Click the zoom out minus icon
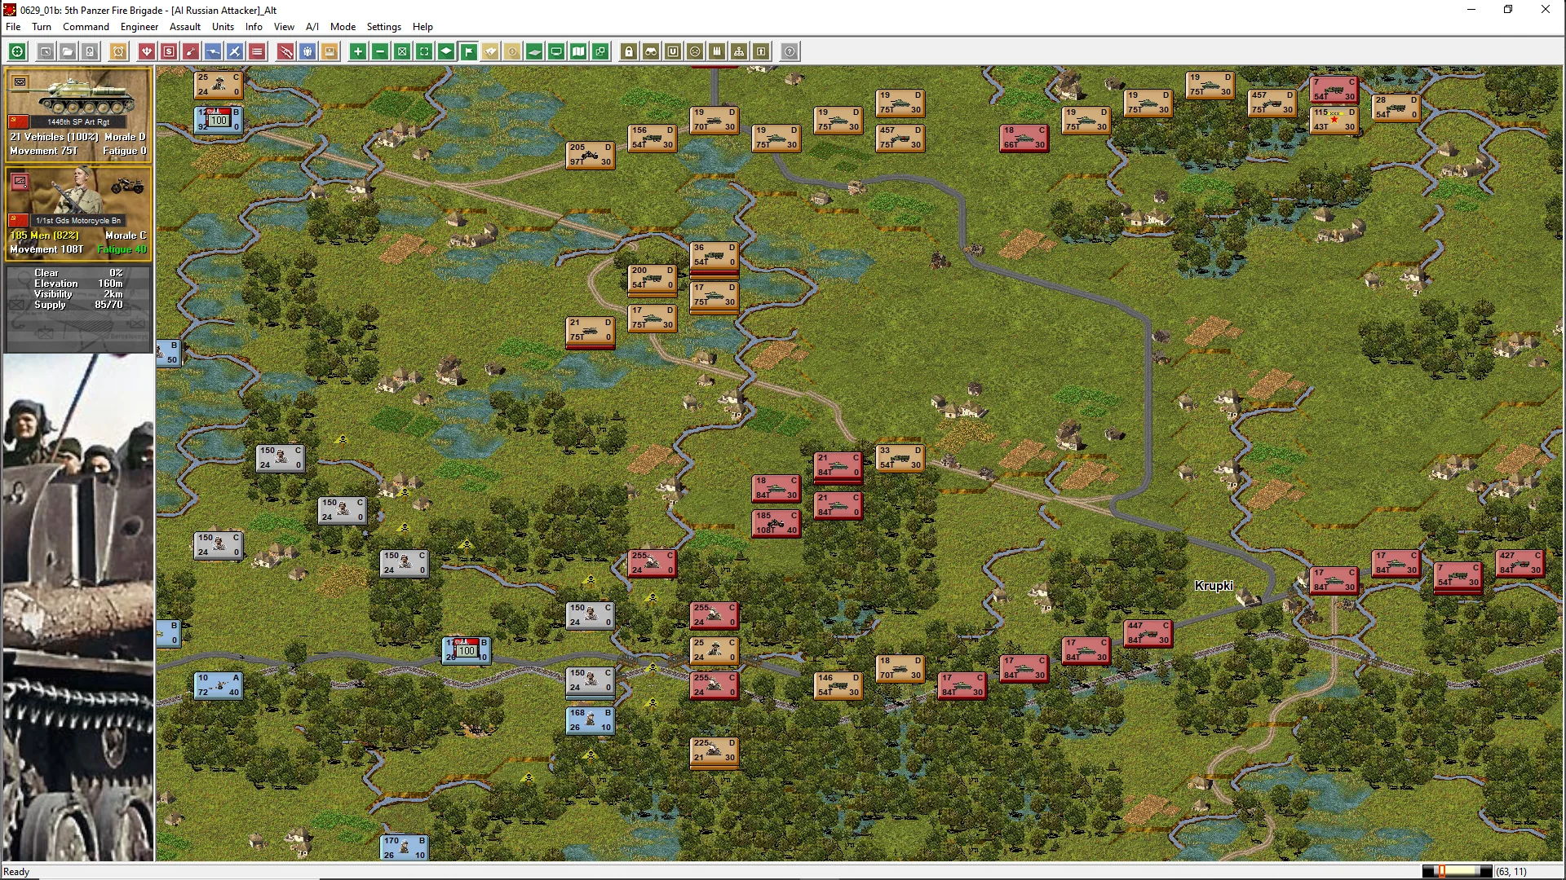Image resolution: width=1566 pixels, height=880 pixels. click(380, 51)
